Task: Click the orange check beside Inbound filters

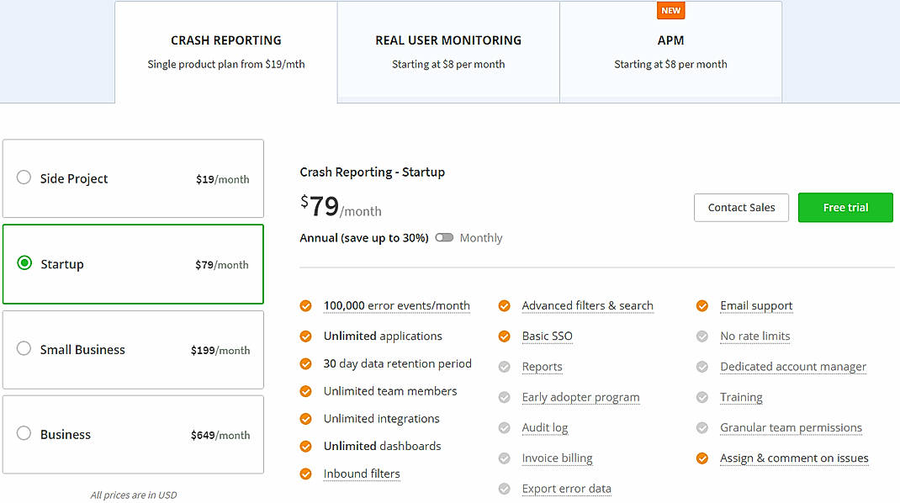Action: [x=305, y=474]
